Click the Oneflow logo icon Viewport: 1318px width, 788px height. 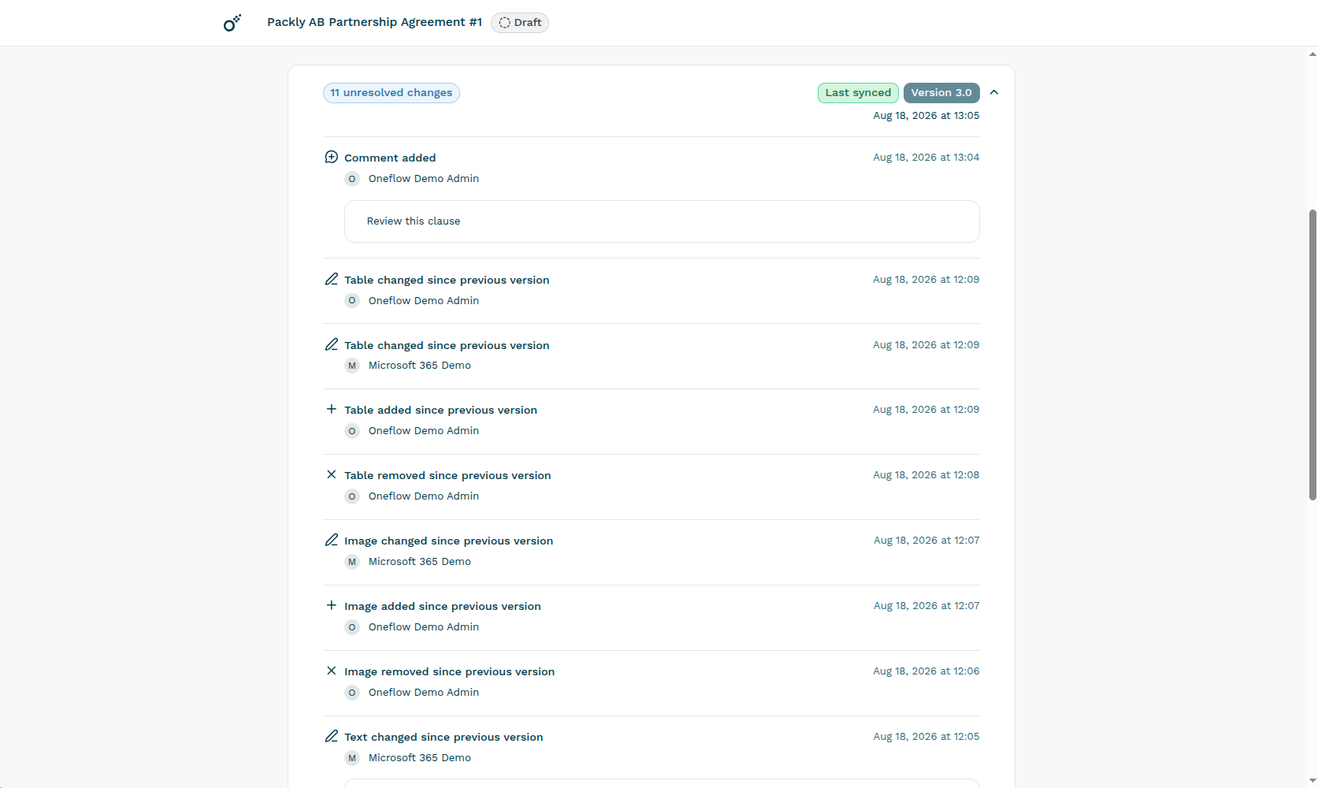coord(232,23)
